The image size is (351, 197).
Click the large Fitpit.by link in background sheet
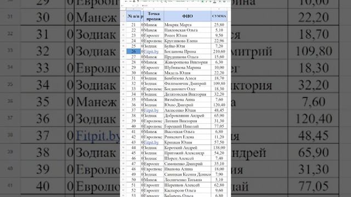click(x=98, y=136)
